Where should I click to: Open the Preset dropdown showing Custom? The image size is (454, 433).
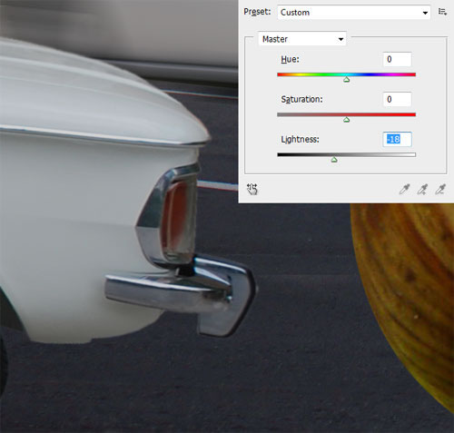pos(354,13)
